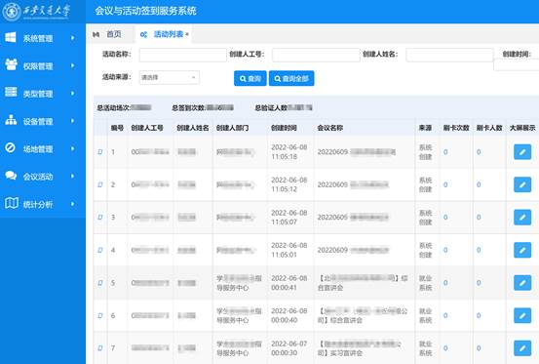This screenshot has height=364, width=539.
Task: Click the 场地管理 circle icon
Action: pos(11,147)
